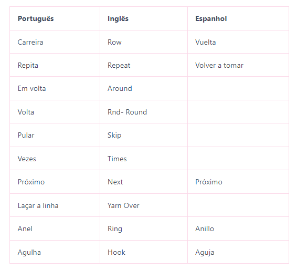This screenshot has height=270, width=297.
Task: Select the Vuelta cell
Action: (238, 42)
